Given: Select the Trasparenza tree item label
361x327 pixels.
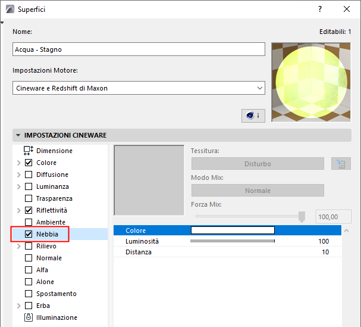Looking at the screenshot, I should [54, 198].
